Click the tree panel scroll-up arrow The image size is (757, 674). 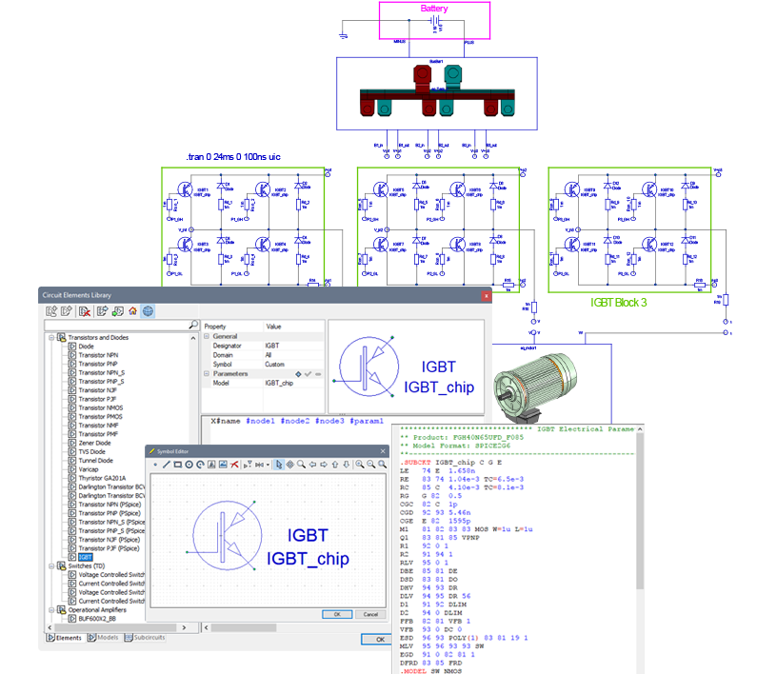coord(193,339)
